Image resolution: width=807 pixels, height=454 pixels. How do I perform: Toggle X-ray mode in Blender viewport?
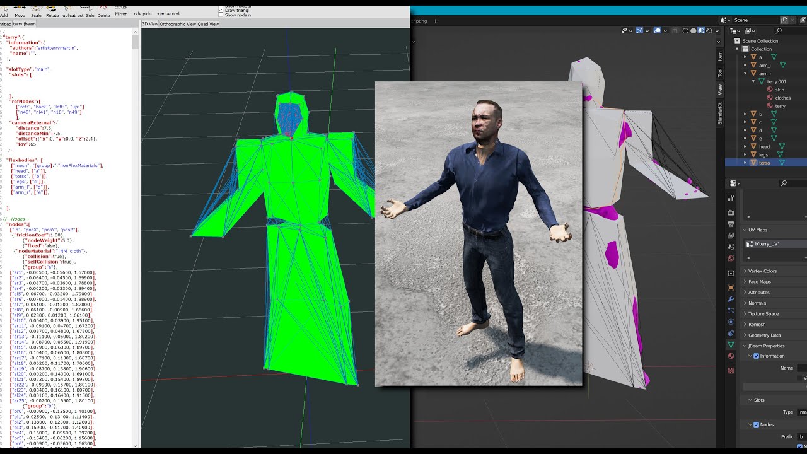point(676,30)
